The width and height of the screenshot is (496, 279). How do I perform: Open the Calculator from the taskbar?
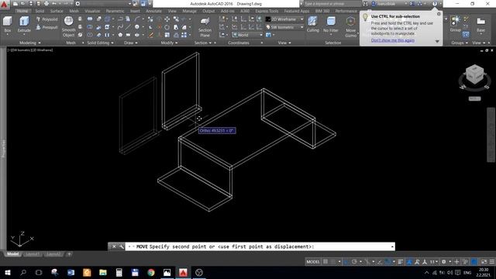[119, 272]
